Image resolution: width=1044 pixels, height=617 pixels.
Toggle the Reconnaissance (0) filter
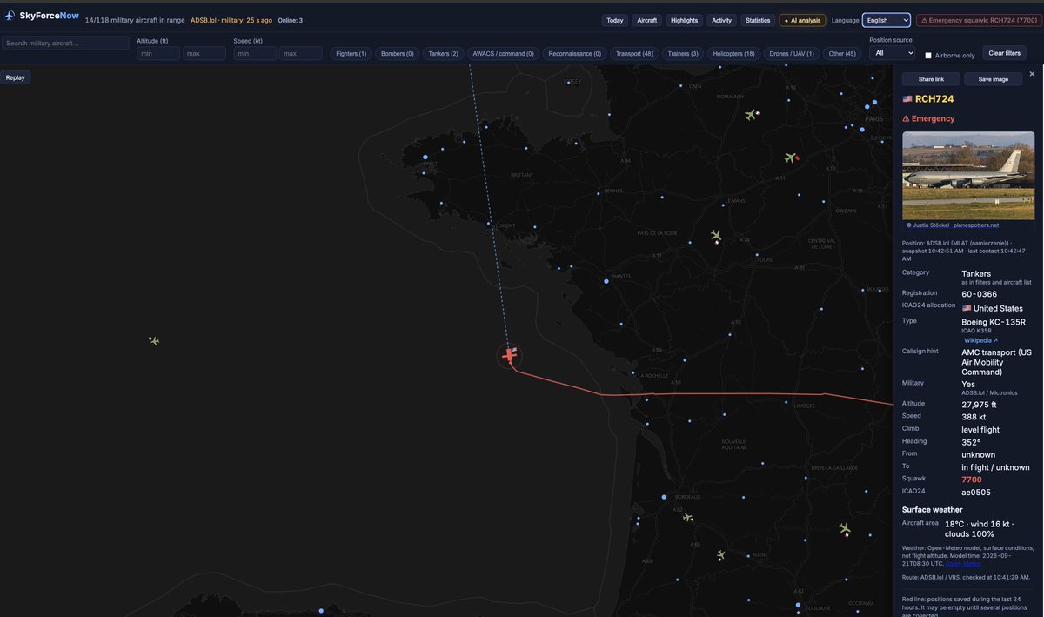tap(575, 54)
